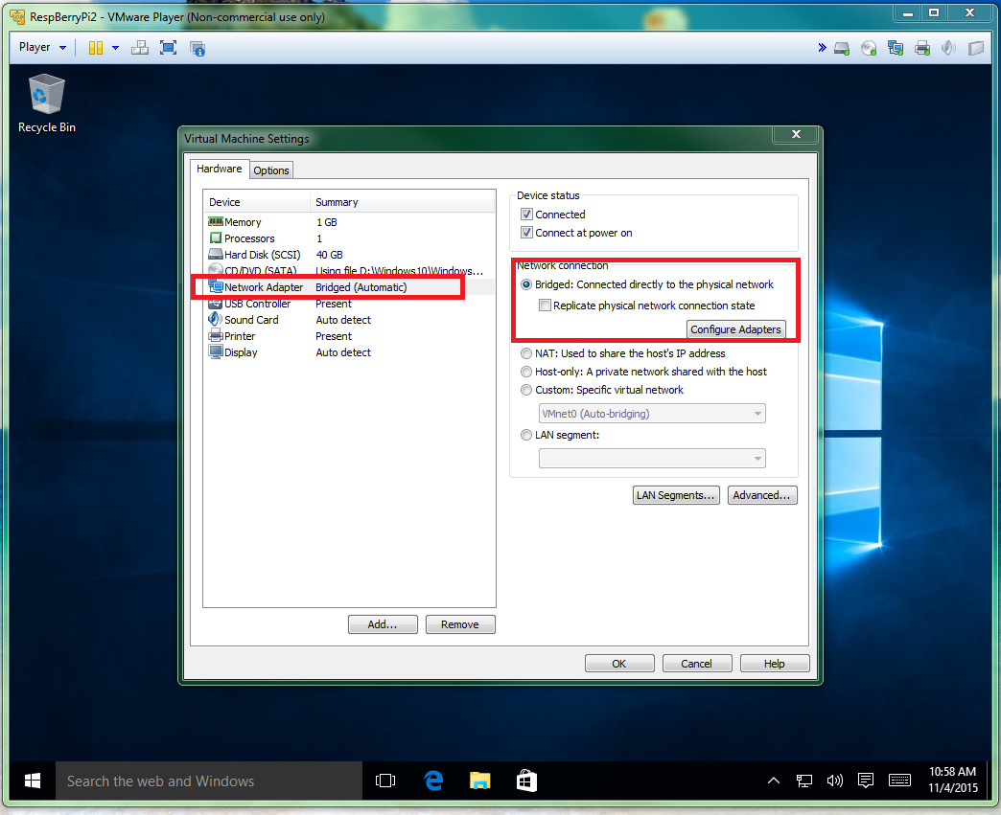Click Configure Adapters button
This screenshot has height=815, width=1001.
tap(735, 329)
